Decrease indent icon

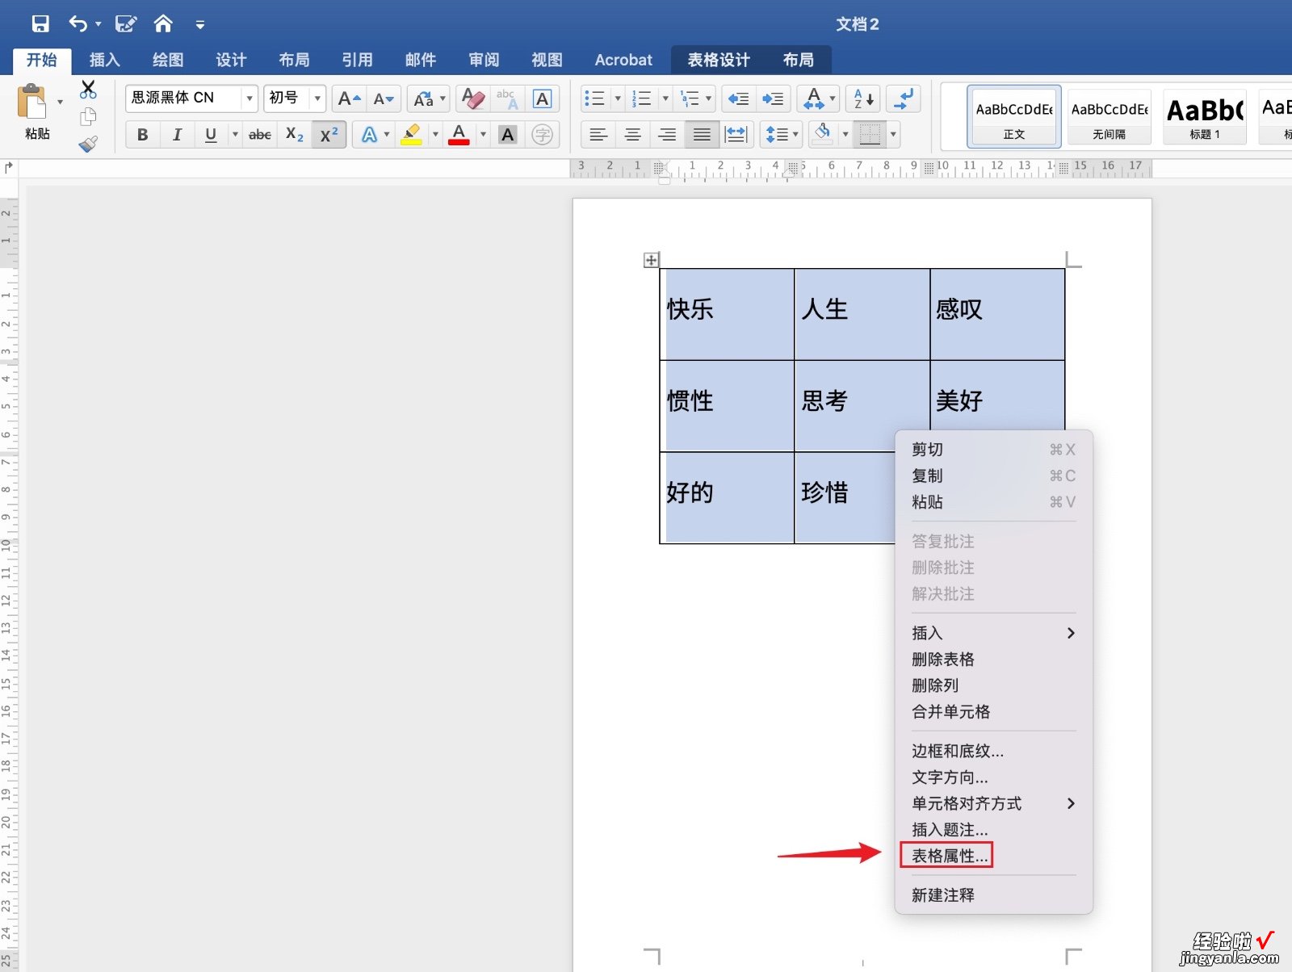[x=738, y=98]
